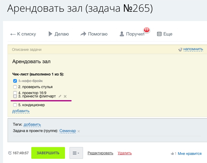Uncheck the 'кофе-брейк' checklist item
The image size is (207, 163).
15,81
